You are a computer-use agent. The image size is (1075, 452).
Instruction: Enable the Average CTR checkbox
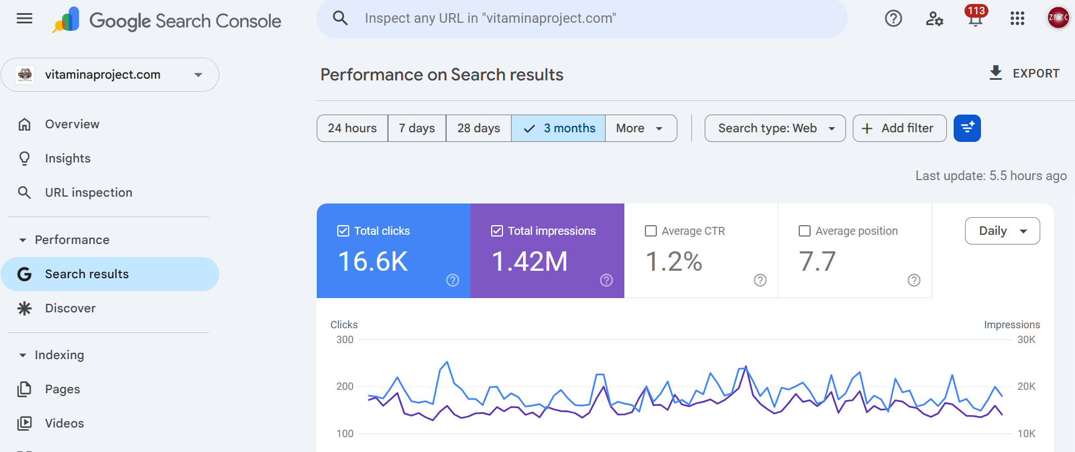(651, 231)
